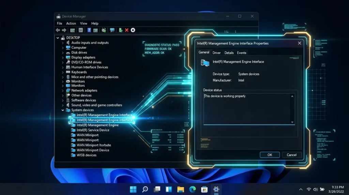
Task: Click the blue Help toolbar icon
Action: coord(89,30)
